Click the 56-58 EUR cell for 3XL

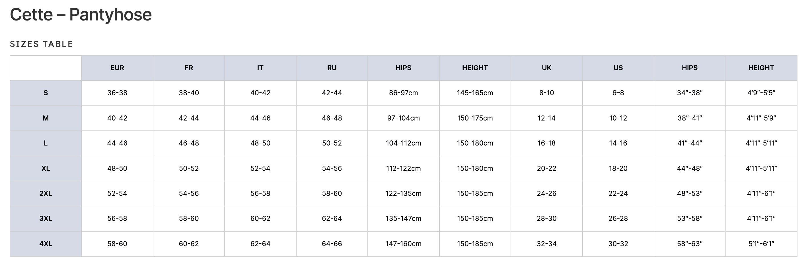tap(117, 219)
